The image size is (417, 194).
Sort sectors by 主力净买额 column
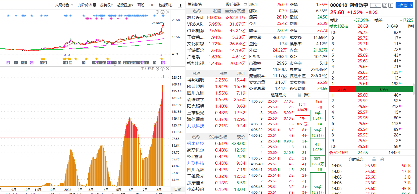coord(235,11)
